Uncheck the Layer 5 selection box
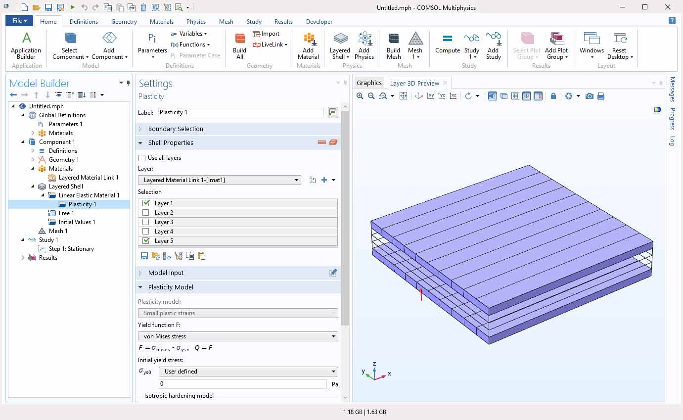The height and width of the screenshot is (420, 683). [x=145, y=241]
